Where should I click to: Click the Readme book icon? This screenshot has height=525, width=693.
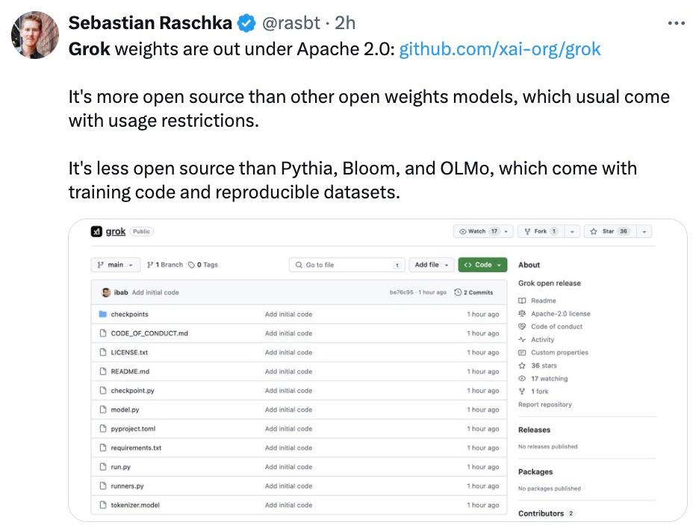click(x=522, y=301)
